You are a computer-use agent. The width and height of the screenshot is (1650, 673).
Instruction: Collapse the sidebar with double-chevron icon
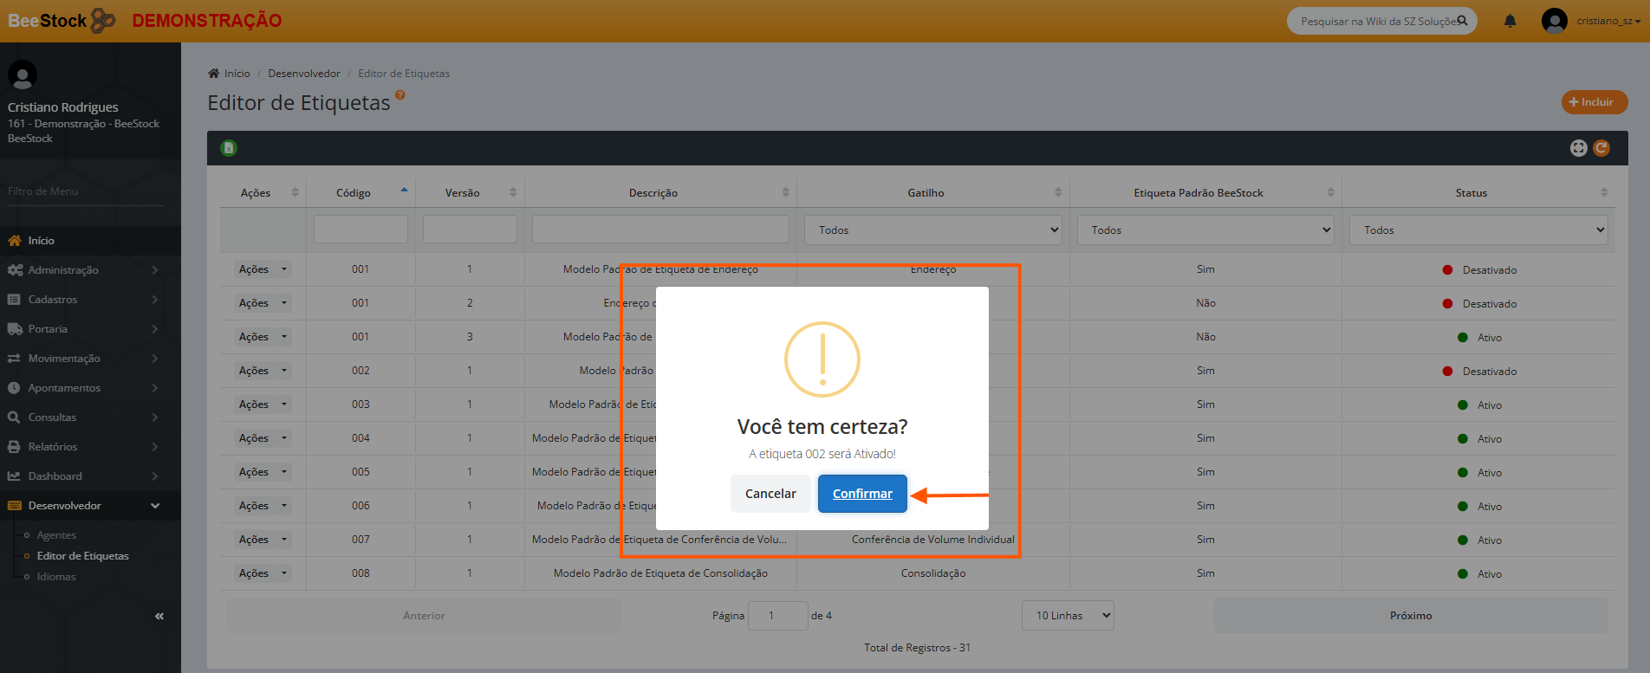pos(159,616)
